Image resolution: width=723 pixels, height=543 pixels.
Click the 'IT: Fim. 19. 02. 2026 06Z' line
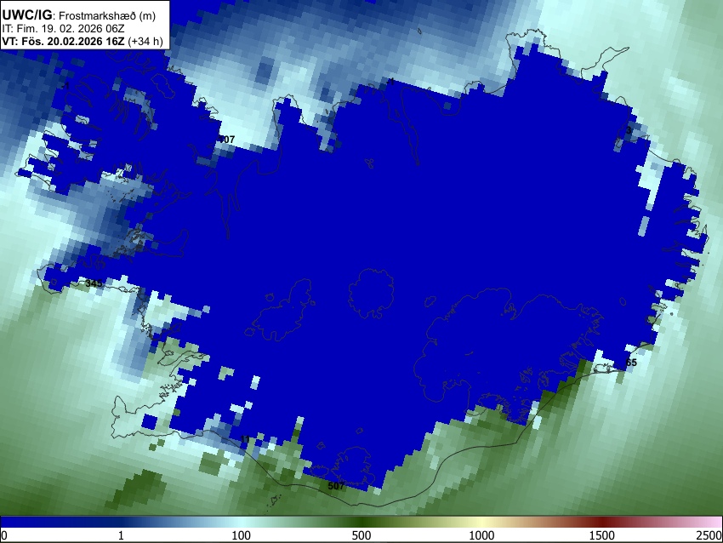point(63,29)
